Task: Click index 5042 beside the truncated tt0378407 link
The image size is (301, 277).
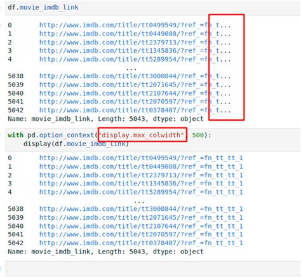Action: (x=16, y=110)
